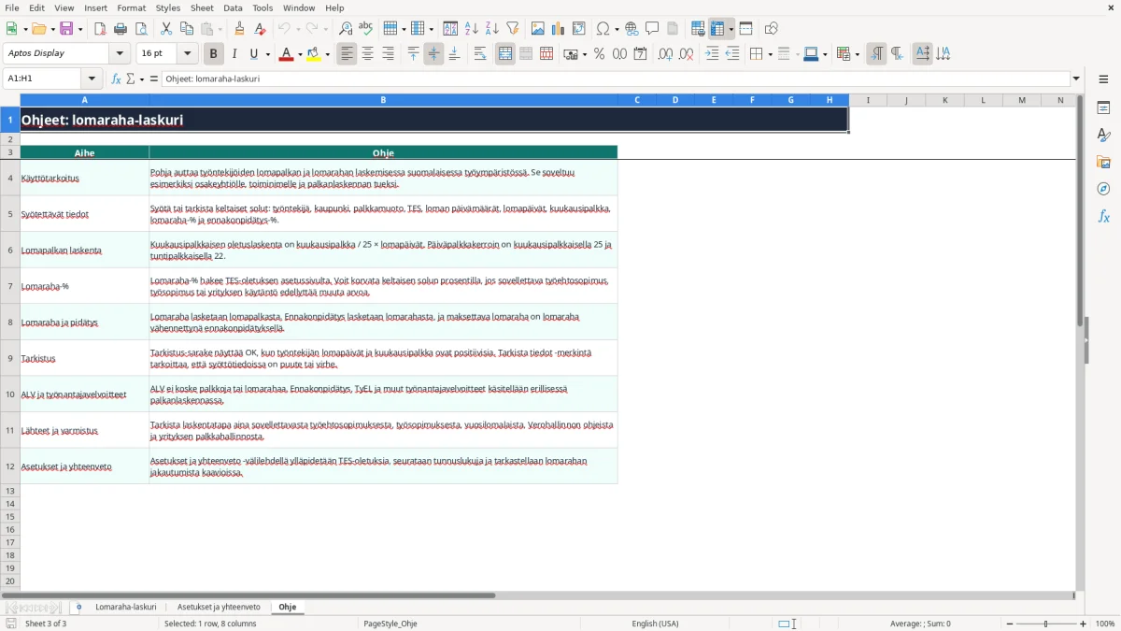Screen dimensions: 1121x631
Task: Toggle Italic formatting
Action: tap(234, 54)
